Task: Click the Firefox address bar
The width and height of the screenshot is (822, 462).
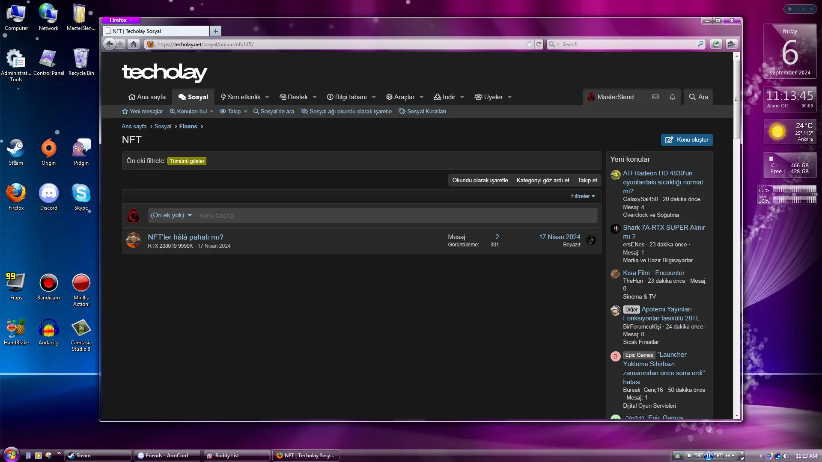Action: 340,44
